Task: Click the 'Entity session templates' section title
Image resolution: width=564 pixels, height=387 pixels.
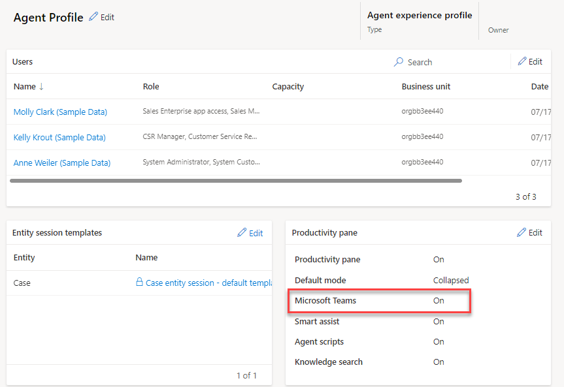Action: 57,233
